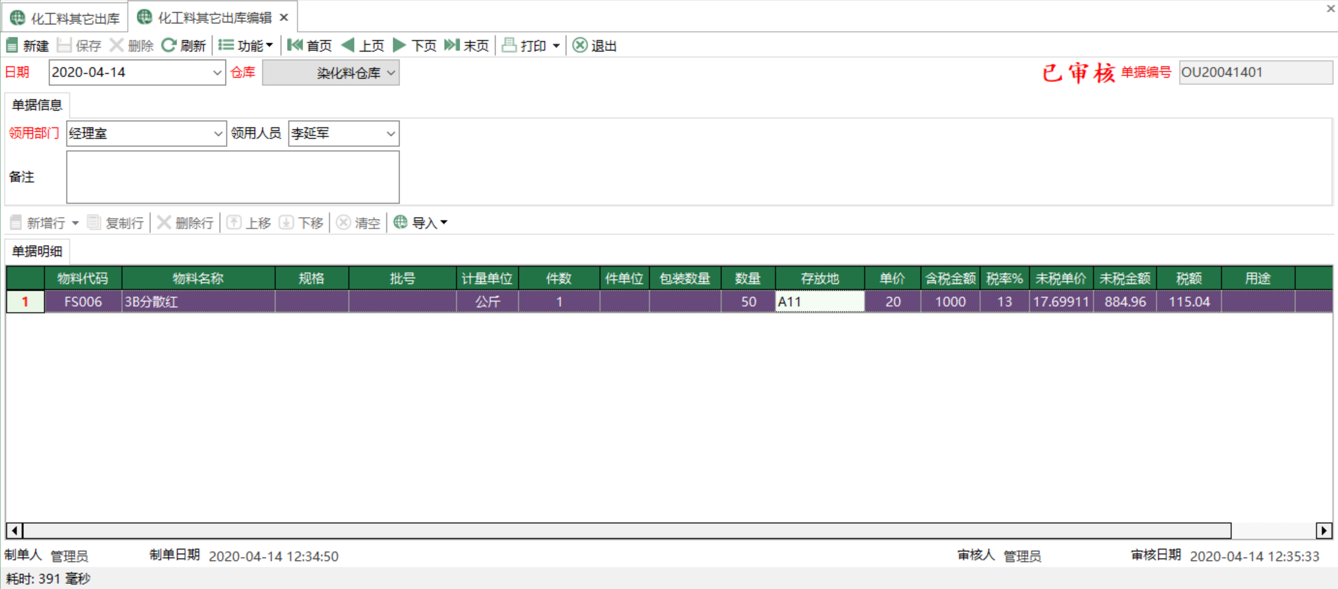The height and width of the screenshot is (589, 1338).
Task: Click the 含税金额 cell showing 1000
Action: tap(950, 302)
